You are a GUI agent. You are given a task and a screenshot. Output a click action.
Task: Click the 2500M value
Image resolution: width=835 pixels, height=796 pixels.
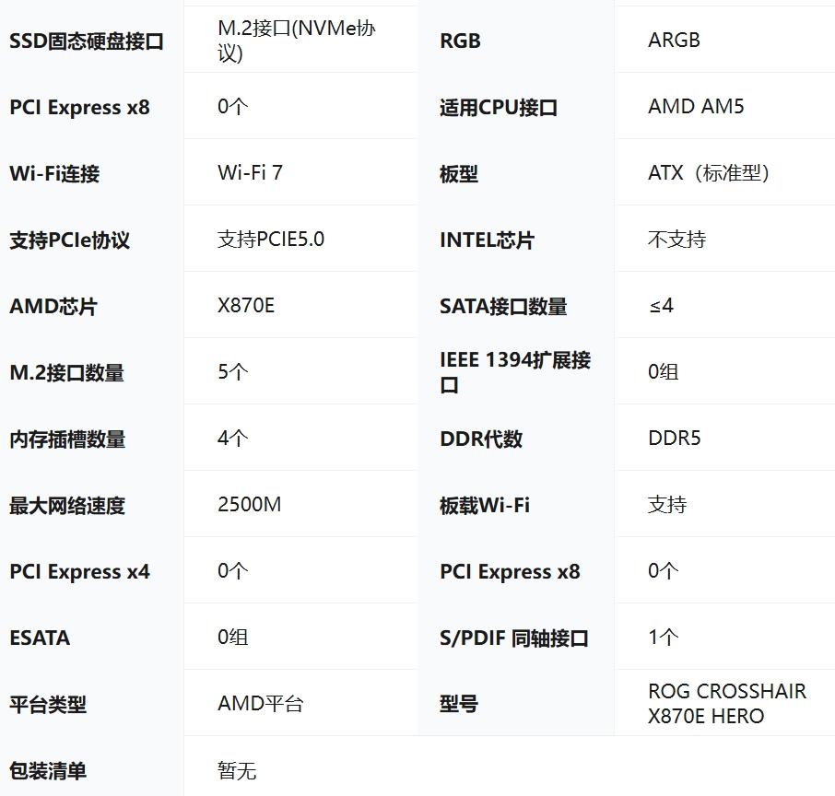[249, 504]
